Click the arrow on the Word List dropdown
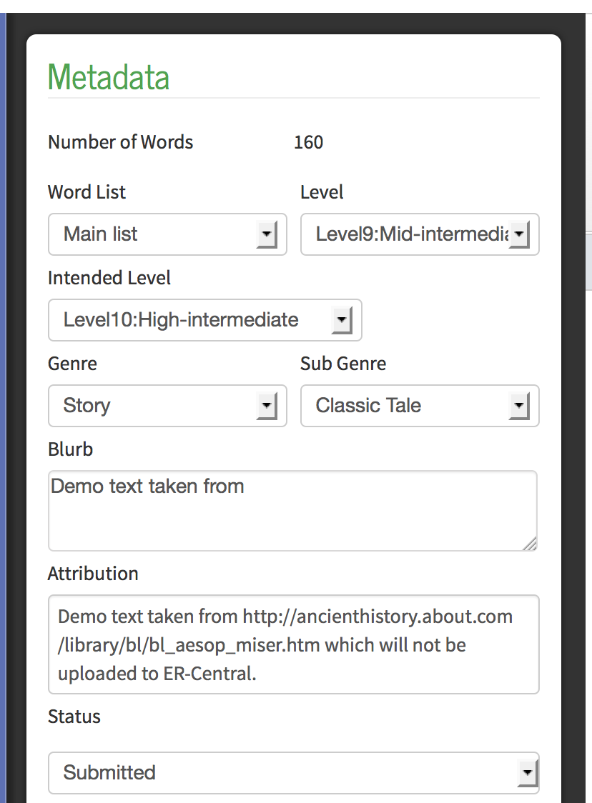 (x=267, y=234)
